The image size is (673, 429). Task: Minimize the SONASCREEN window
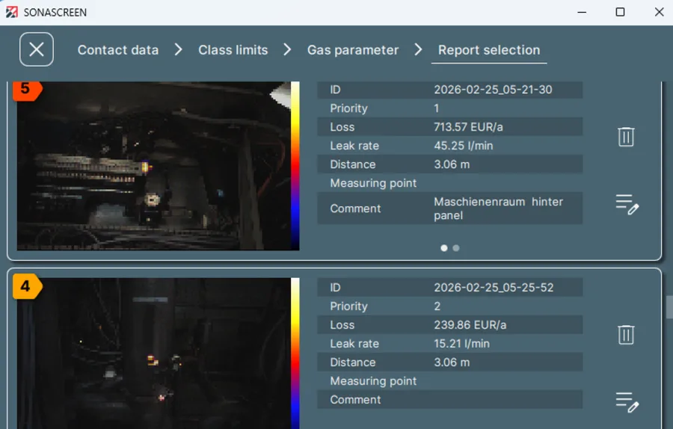pos(582,12)
